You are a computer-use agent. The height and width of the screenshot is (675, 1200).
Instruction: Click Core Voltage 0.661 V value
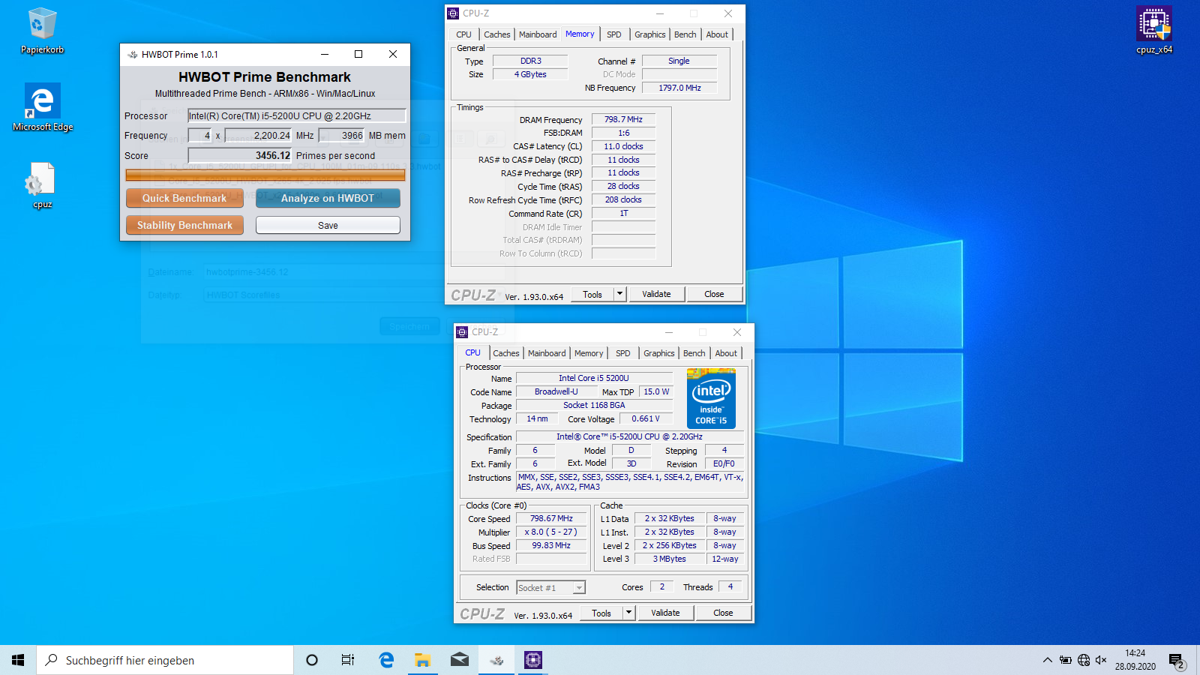[645, 418]
